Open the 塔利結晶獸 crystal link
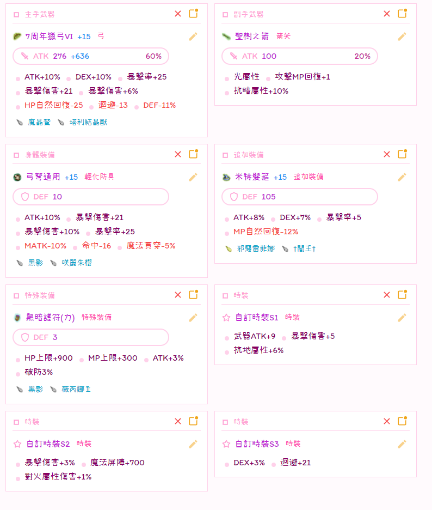This screenshot has width=432, height=510. point(88,123)
